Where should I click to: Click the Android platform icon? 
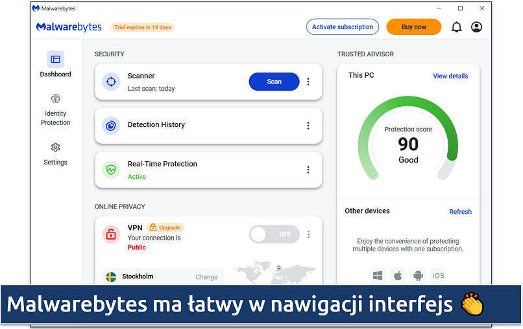tap(418, 275)
